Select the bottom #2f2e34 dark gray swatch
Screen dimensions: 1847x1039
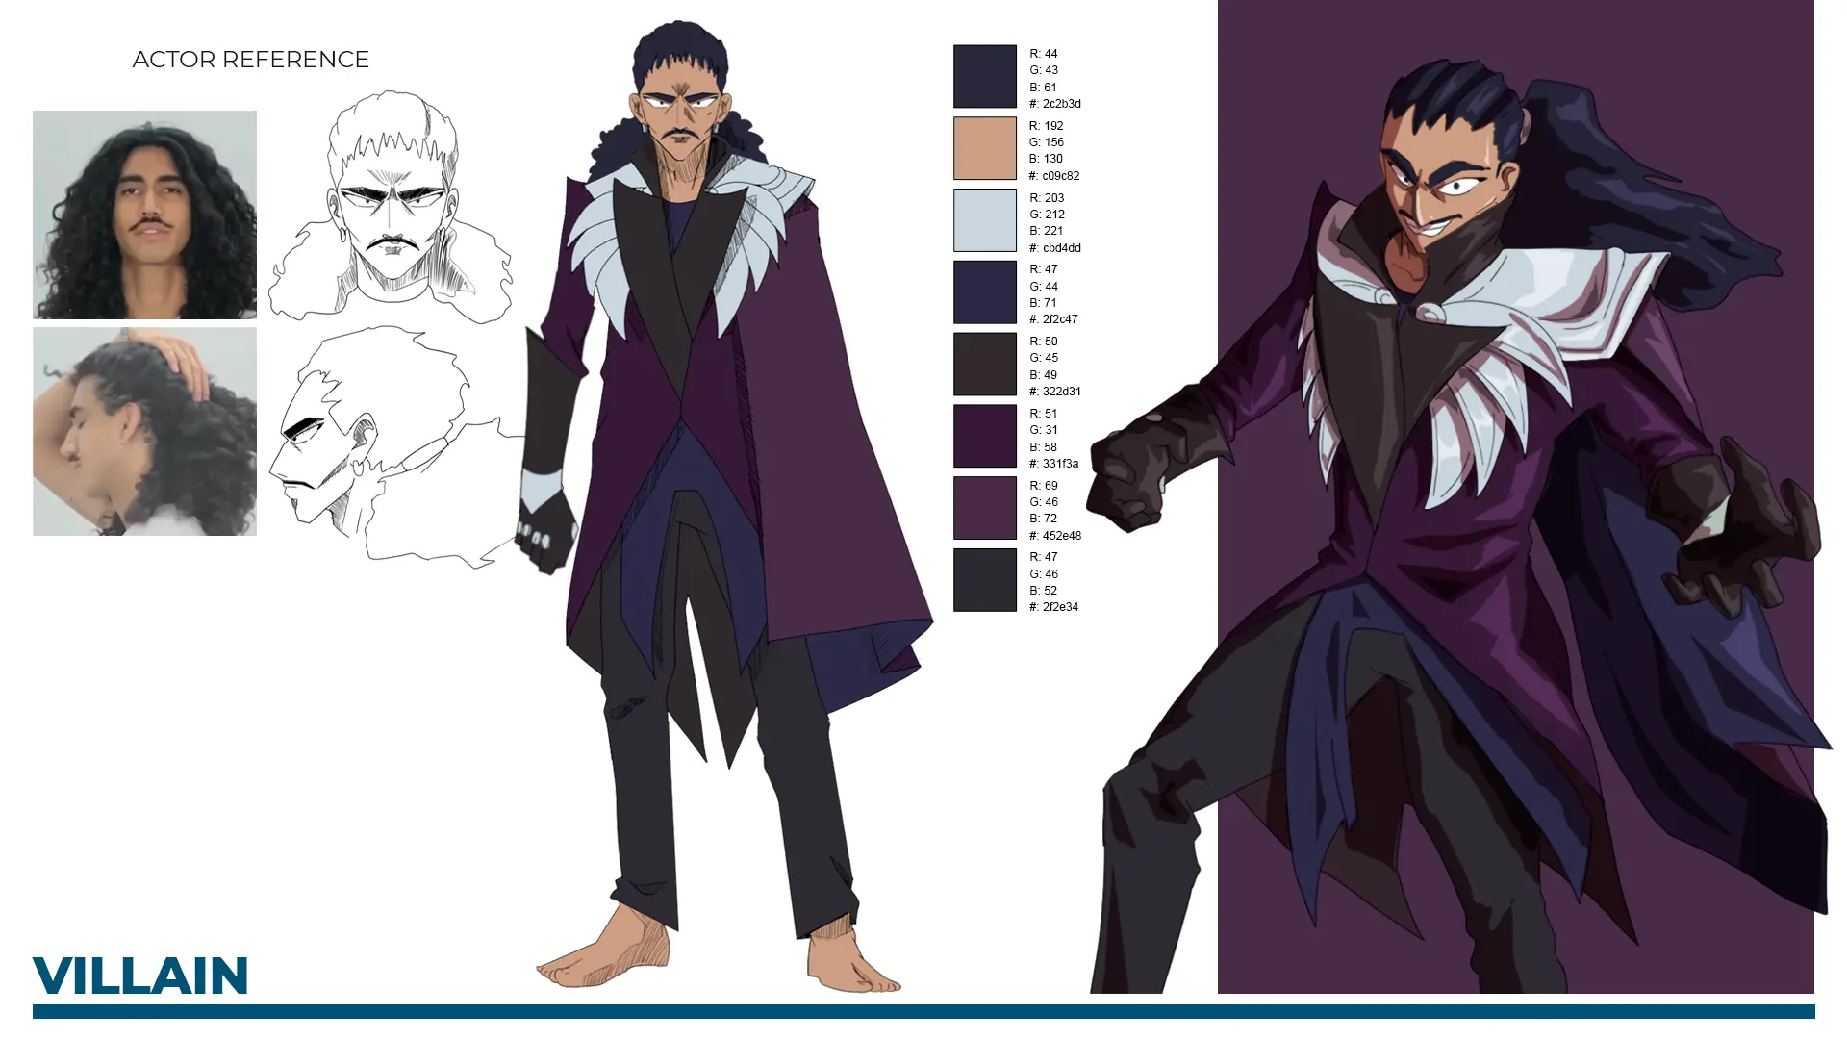984,580
